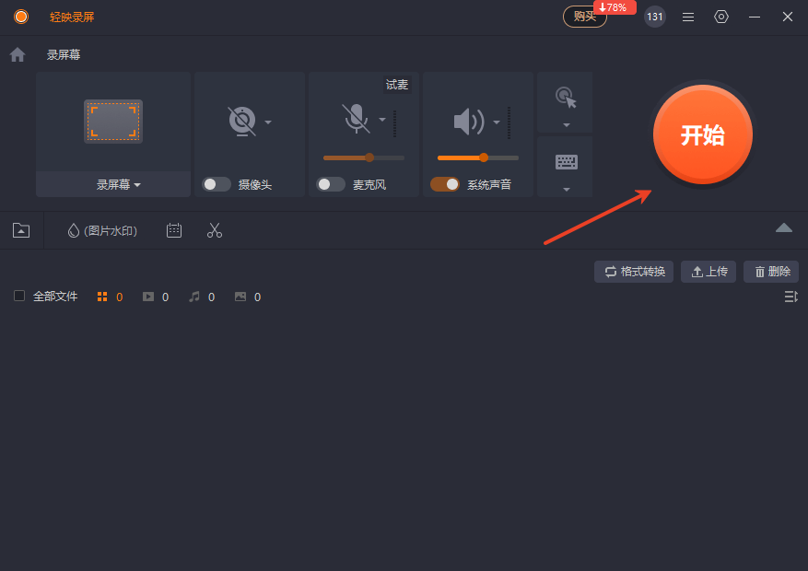Expand the 录屏幕 mode dropdown
This screenshot has width=808, height=571.
coord(119,184)
